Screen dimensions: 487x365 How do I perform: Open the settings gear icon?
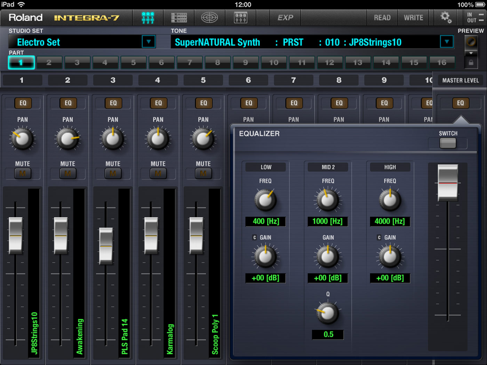446,17
